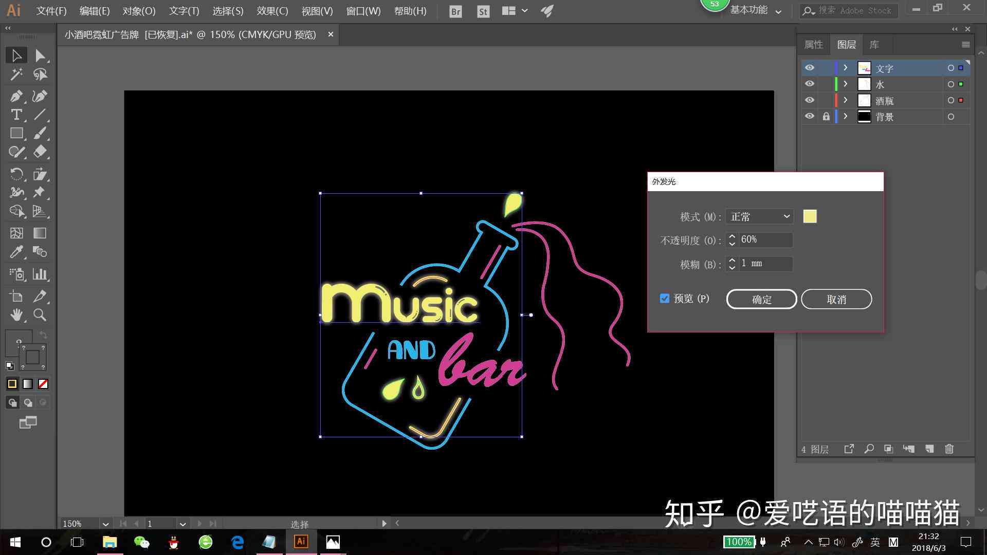Select the Eraser tool

(40, 152)
